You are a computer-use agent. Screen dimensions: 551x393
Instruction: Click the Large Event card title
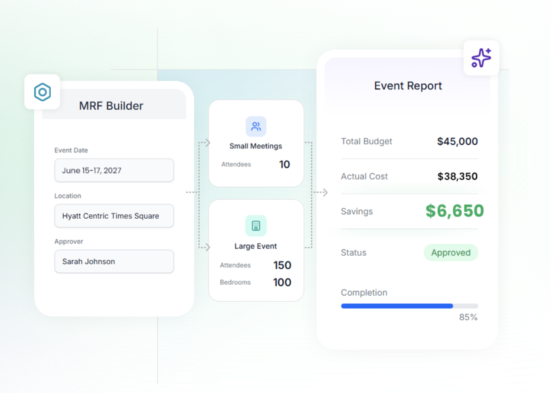(x=256, y=246)
